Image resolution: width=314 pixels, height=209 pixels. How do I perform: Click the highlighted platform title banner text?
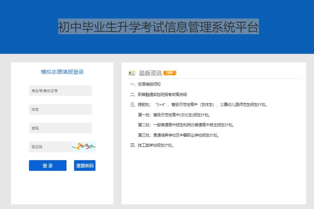pos(158,26)
